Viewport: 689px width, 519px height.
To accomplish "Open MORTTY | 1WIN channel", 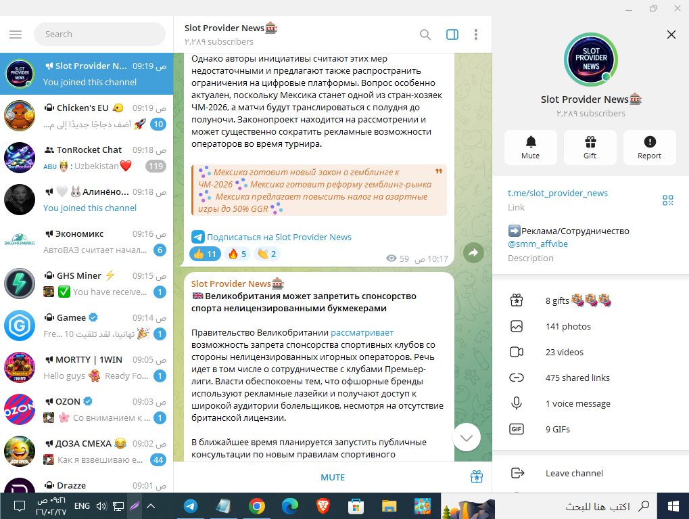I will [x=87, y=367].
